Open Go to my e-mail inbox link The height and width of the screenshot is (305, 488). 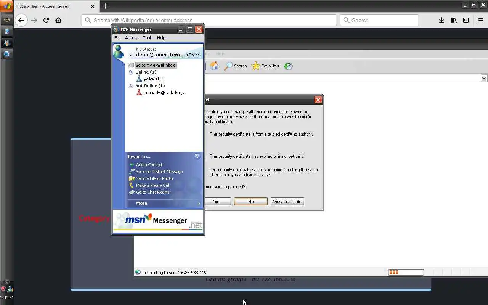pyautogui.click(x=155, y=65)
